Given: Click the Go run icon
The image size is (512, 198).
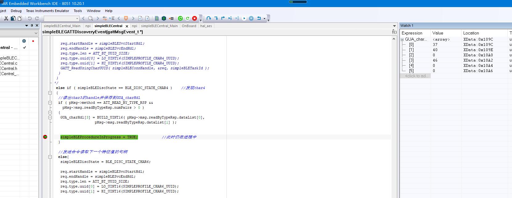Looking at the screenshot, I should pos(244,18).
